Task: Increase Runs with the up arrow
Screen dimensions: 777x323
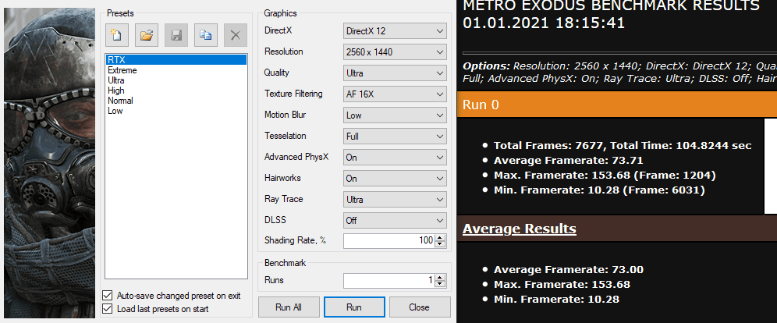Action: tap(441, 278)
